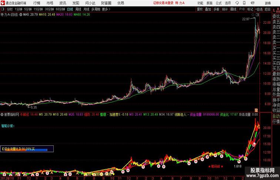This screenshot has height=180, width=280.
Task: Click the 2012年10 date on the time axis
Action: pos(7,178)
